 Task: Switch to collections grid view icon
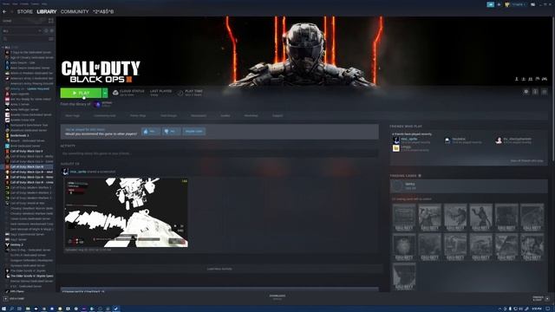51,21
